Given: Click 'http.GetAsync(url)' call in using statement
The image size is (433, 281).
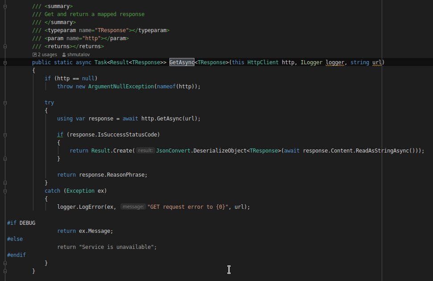Looking at the screenshot, I should [169, 119].
